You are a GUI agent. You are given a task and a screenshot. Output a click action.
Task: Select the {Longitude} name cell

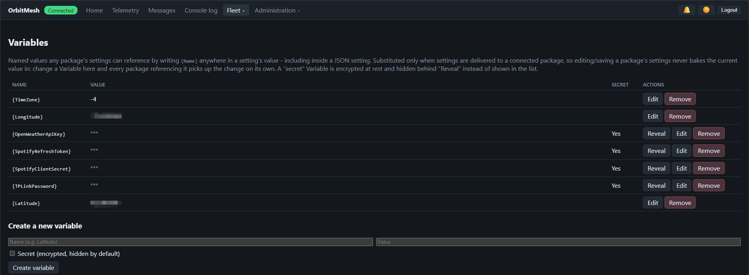click(x=27, y=117)
